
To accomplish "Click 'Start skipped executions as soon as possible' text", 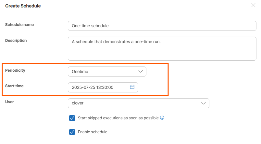I will (118, 118).
